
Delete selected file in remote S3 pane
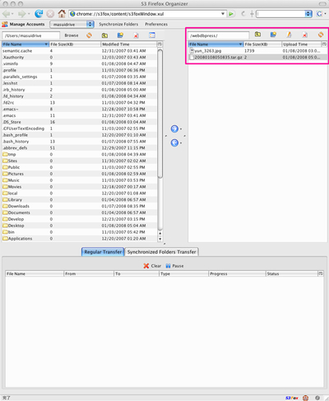tap(304, 35)
